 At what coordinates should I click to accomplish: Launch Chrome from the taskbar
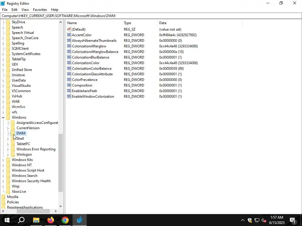pos(65,220)
